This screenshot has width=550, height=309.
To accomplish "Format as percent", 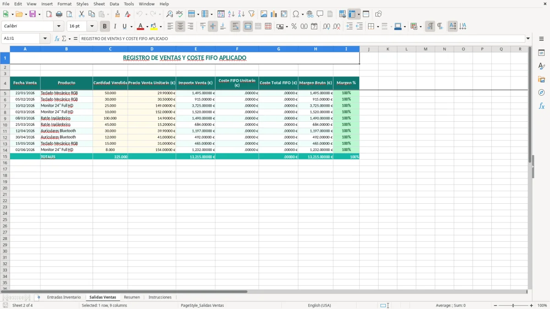I will tap(294, 27).
